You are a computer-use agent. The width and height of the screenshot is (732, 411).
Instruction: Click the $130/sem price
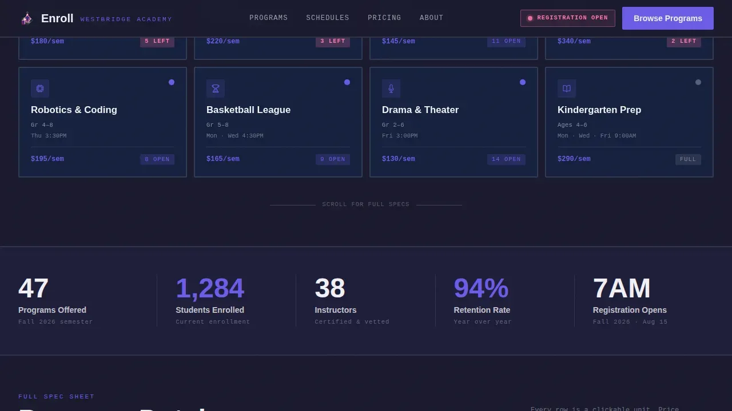coord(399,159)
